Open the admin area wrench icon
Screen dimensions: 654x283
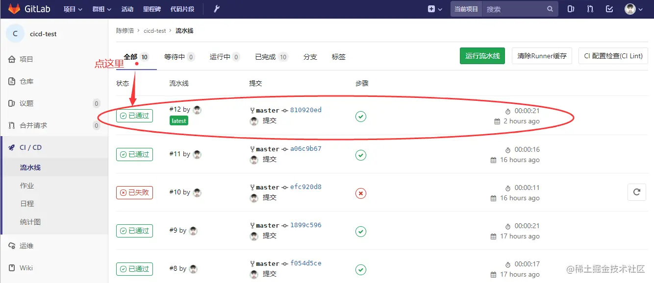point(216,9)
